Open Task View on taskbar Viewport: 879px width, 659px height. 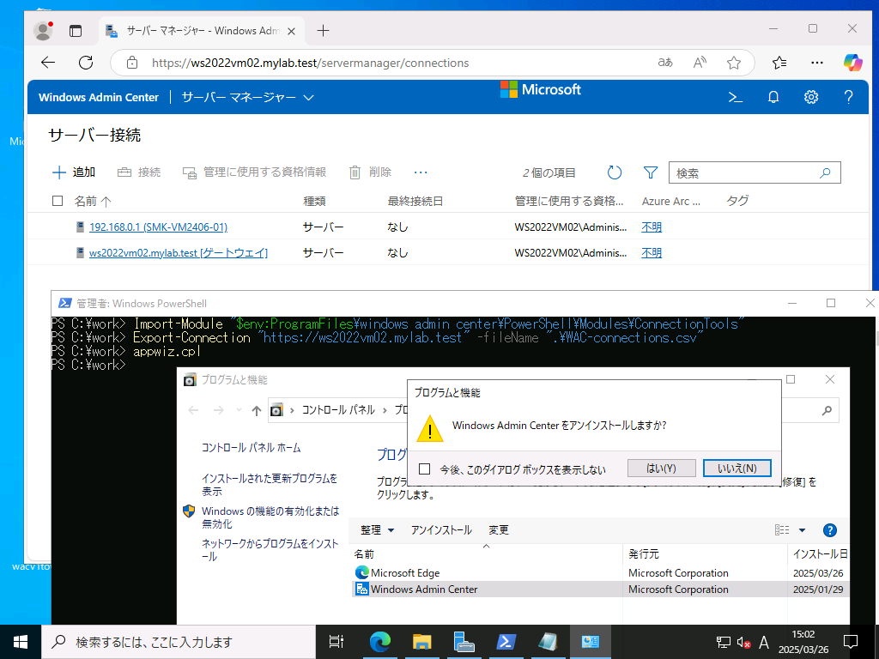[336, 642]
